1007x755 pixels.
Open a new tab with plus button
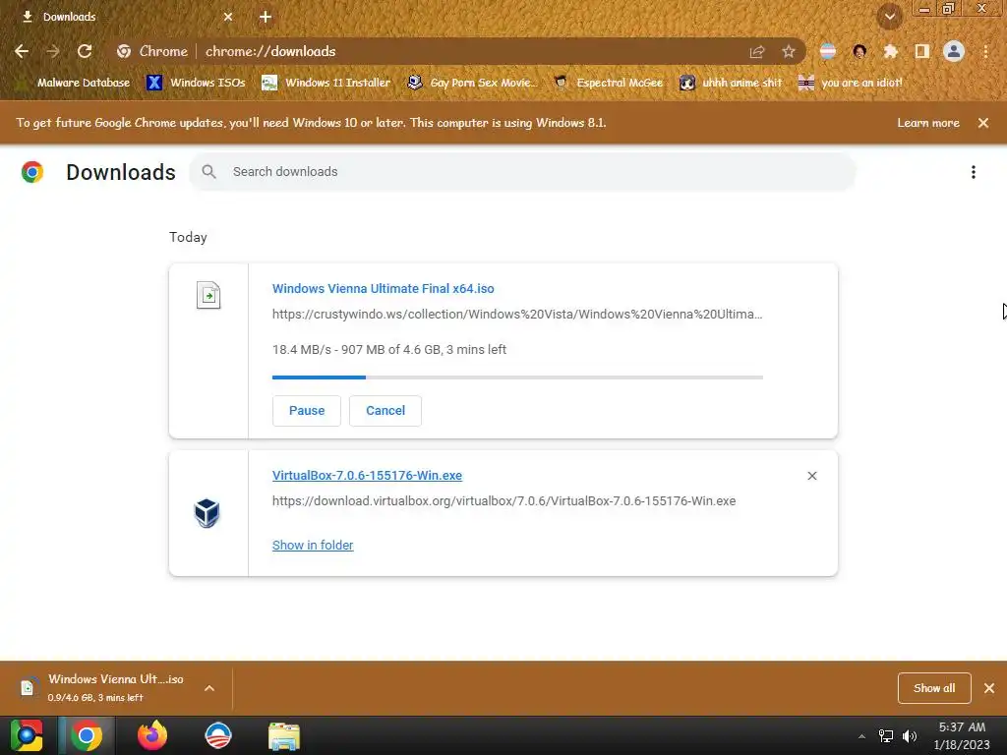tap(266, 17)
